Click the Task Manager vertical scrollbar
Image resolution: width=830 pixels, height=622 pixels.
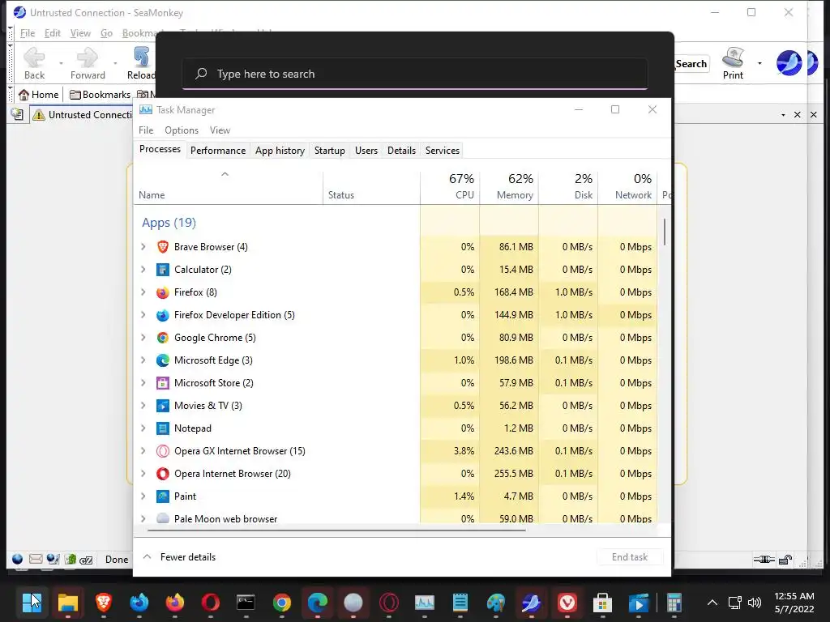[x=665, y=232]
